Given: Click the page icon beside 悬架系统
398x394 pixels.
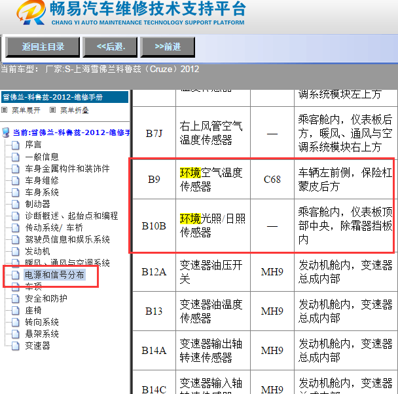Looking at the screenshot, I should (x=16, y=334).
